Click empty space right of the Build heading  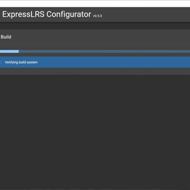point(101,37)
